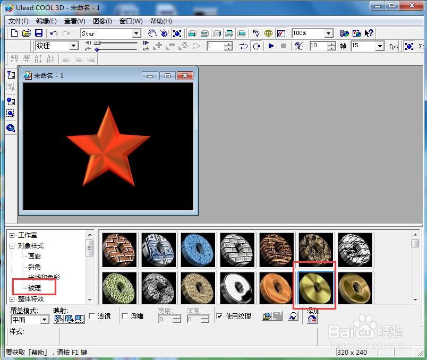Open the 查看(V) menu
Screen dimensions: 427x360
(x=74, y=21)
